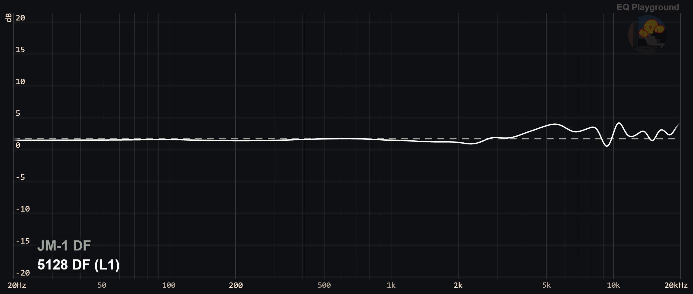Click the 2k frequency axis label
Screen dimensions: 693x294
(458, 285)
